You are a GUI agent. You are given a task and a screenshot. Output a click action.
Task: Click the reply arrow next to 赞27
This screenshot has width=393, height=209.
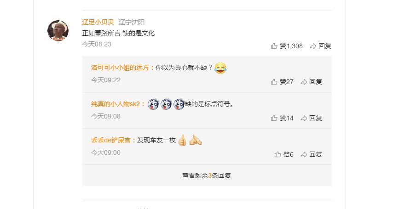(304, 82)
